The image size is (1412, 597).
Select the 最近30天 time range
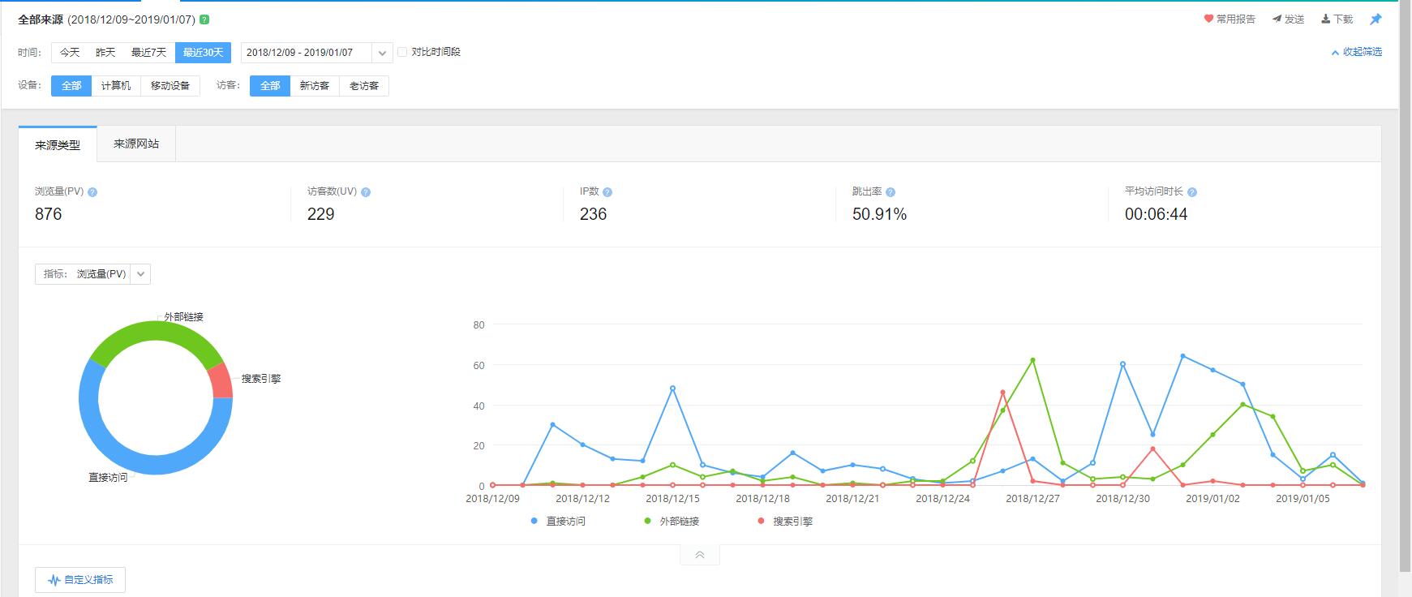coord(203,53)
